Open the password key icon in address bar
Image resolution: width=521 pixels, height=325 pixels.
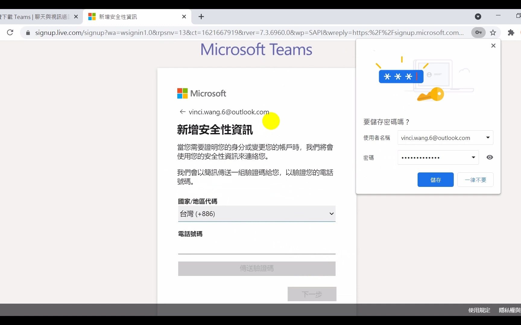478,32
